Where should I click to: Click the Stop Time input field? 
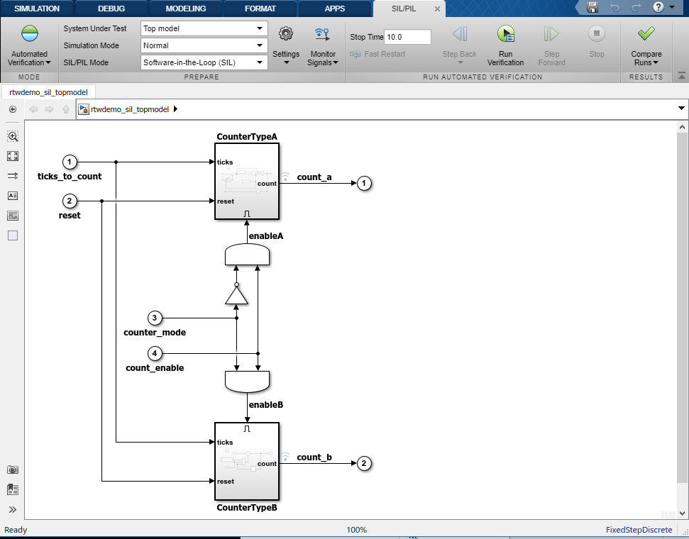407,36
